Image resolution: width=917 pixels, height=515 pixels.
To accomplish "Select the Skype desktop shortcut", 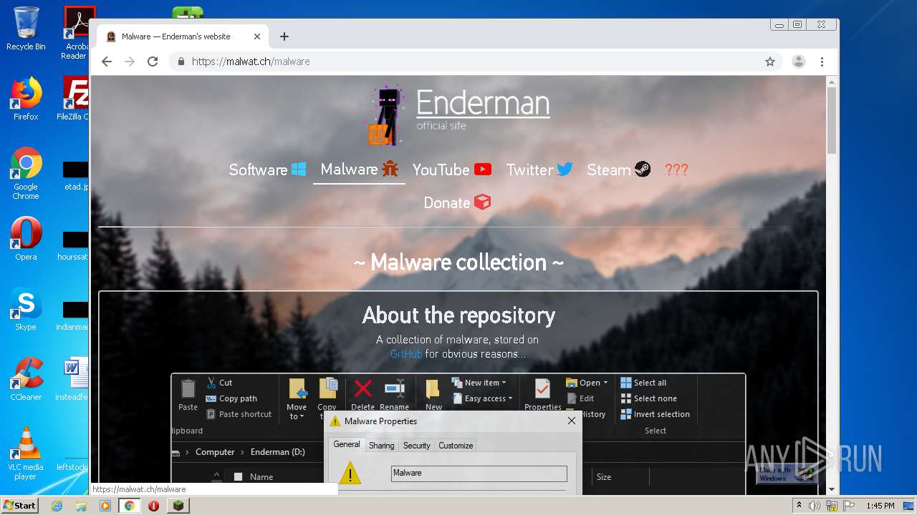I will pyautogui.click(x=26, y=309).
